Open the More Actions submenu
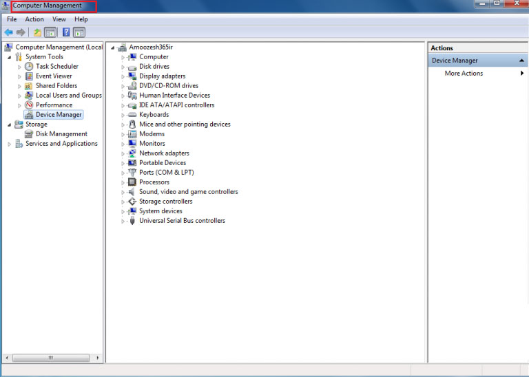 pyautogui.click(x=479, y=74)
